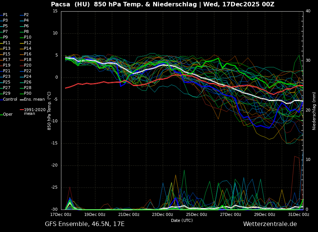Click the P1 legend entry
The image size is (318, 232).
click(x=5, y=15)
